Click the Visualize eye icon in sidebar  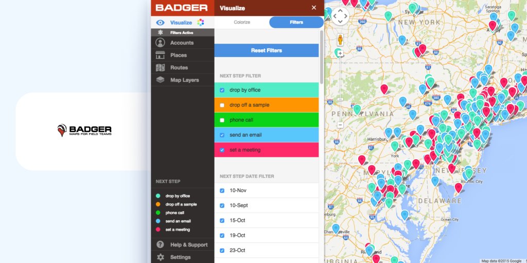pyautogui.click(x=160, y=23)
